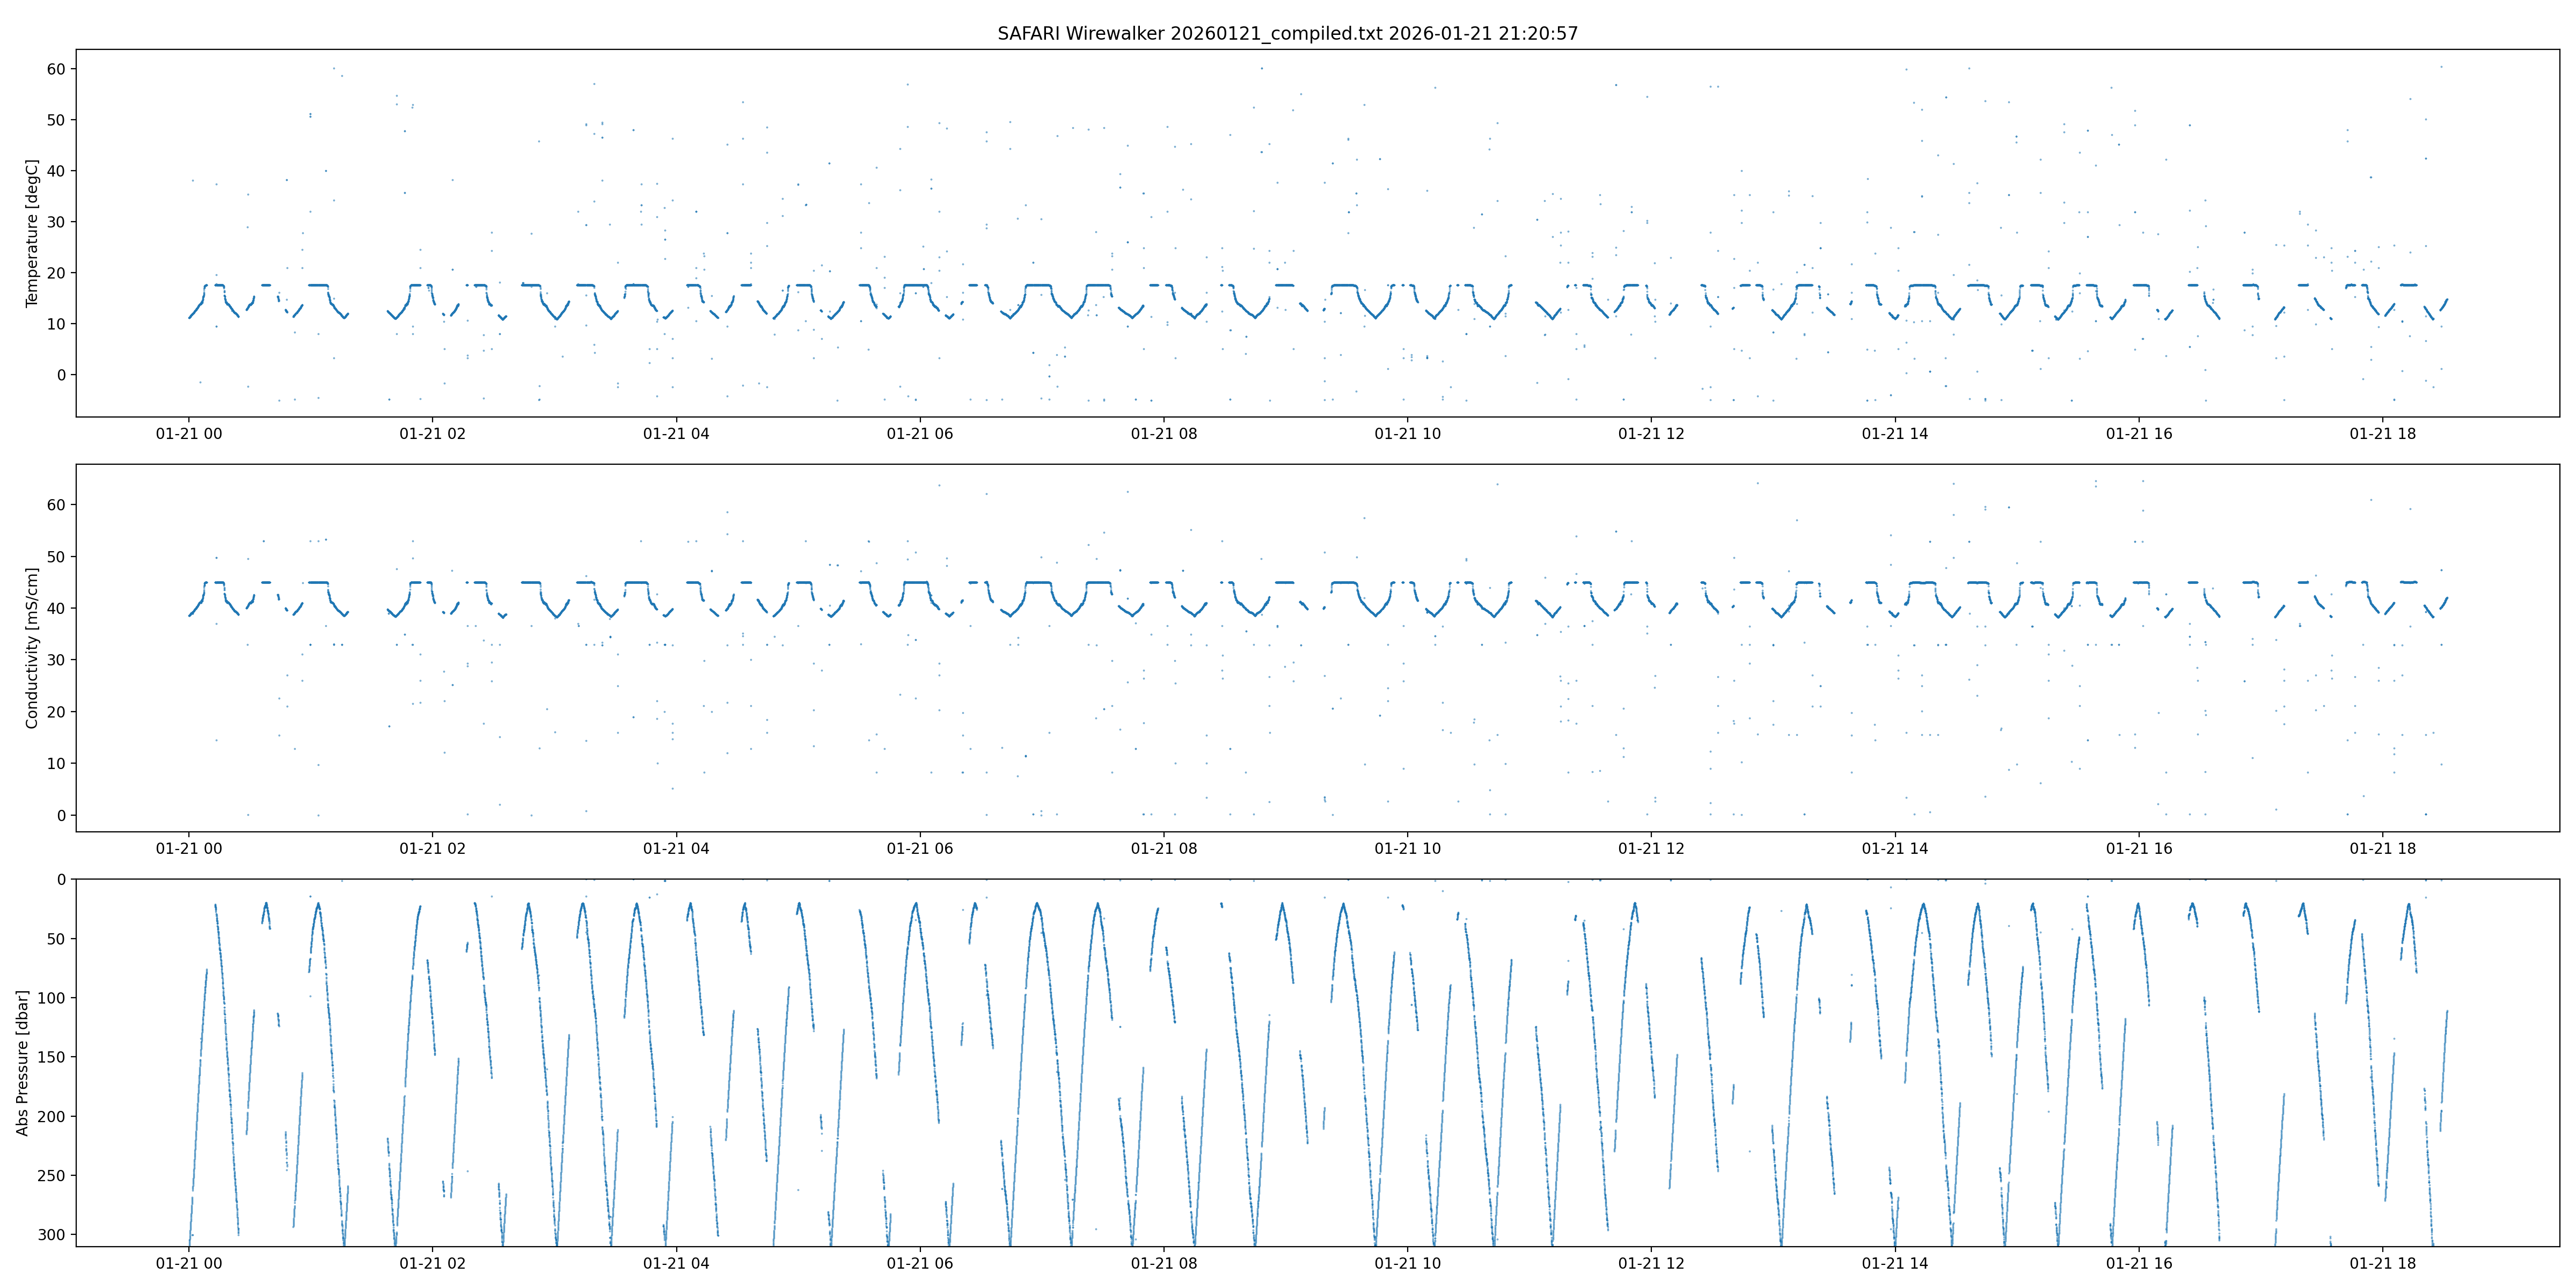Click the 50 tick on Pressure axis
Viewport: 2576px width, 1288px height.
[x=56, y=938]
